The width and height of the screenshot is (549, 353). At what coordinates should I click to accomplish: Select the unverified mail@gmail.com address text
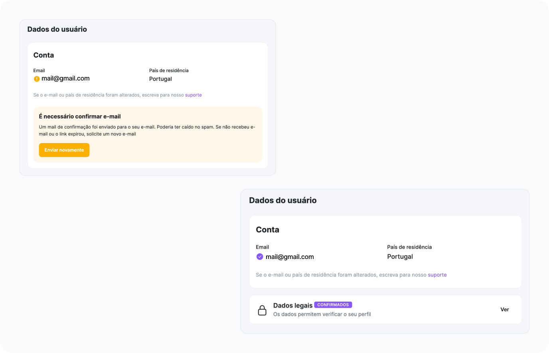(x=65, y=78)
